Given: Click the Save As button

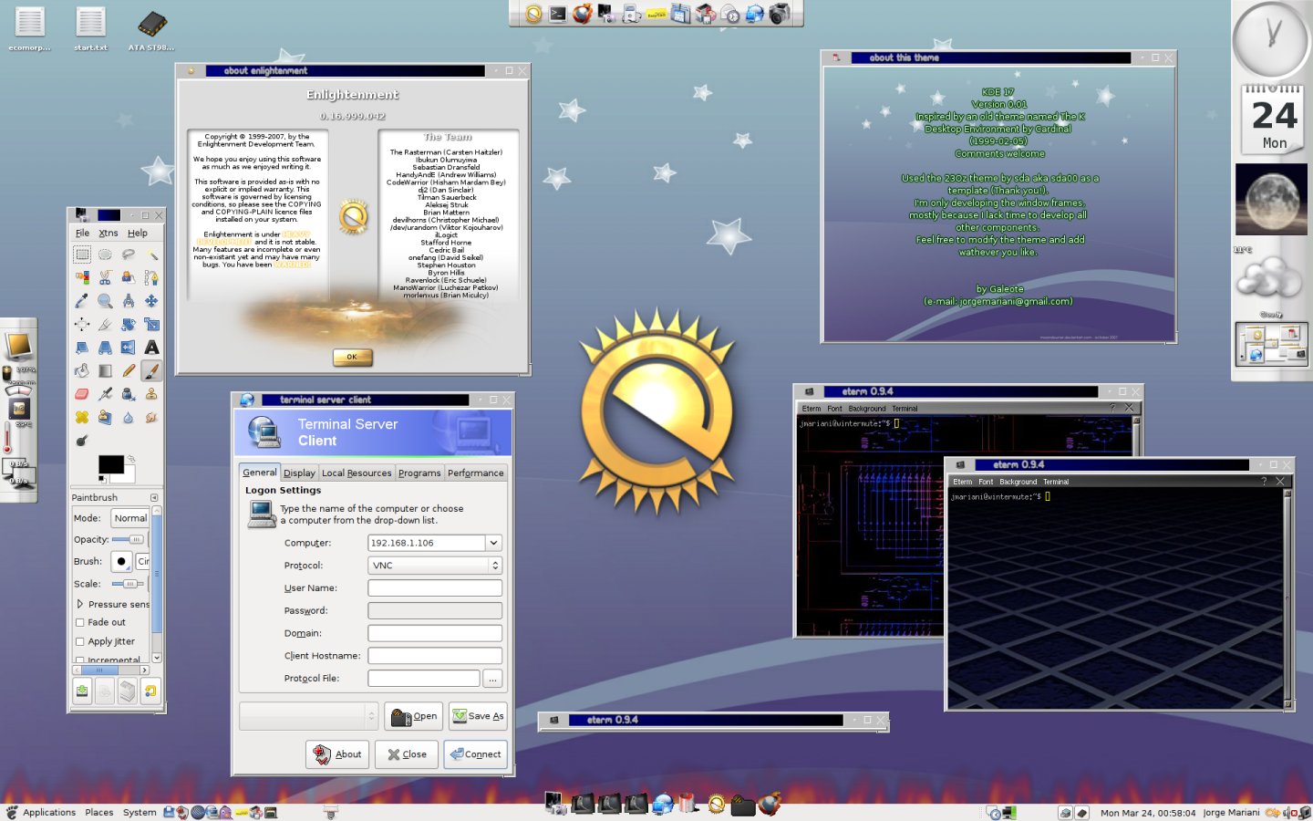Looking at the screenshot, I should [478, 716].
